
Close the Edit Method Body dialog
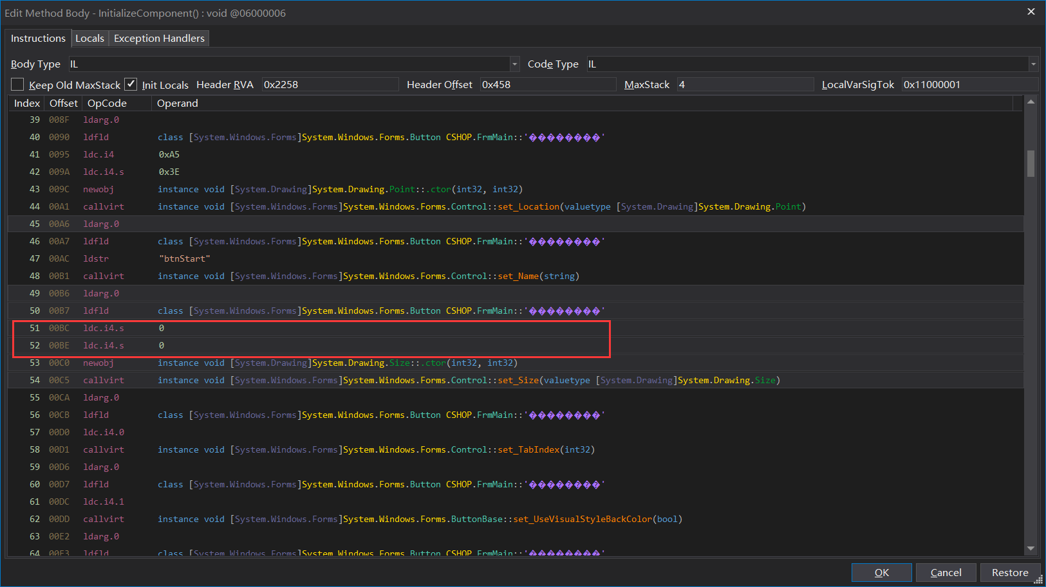(x=1031, y=12)
